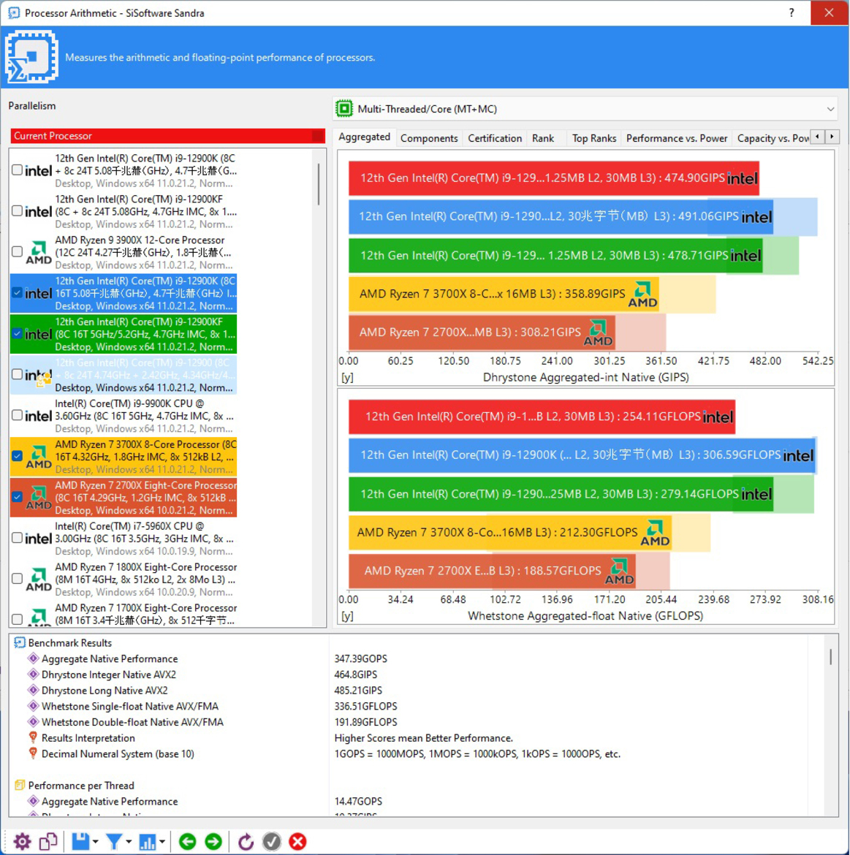Viewport: 850px width, 855px height.
Task: Click the blue save disk icon
Action: 80,841
